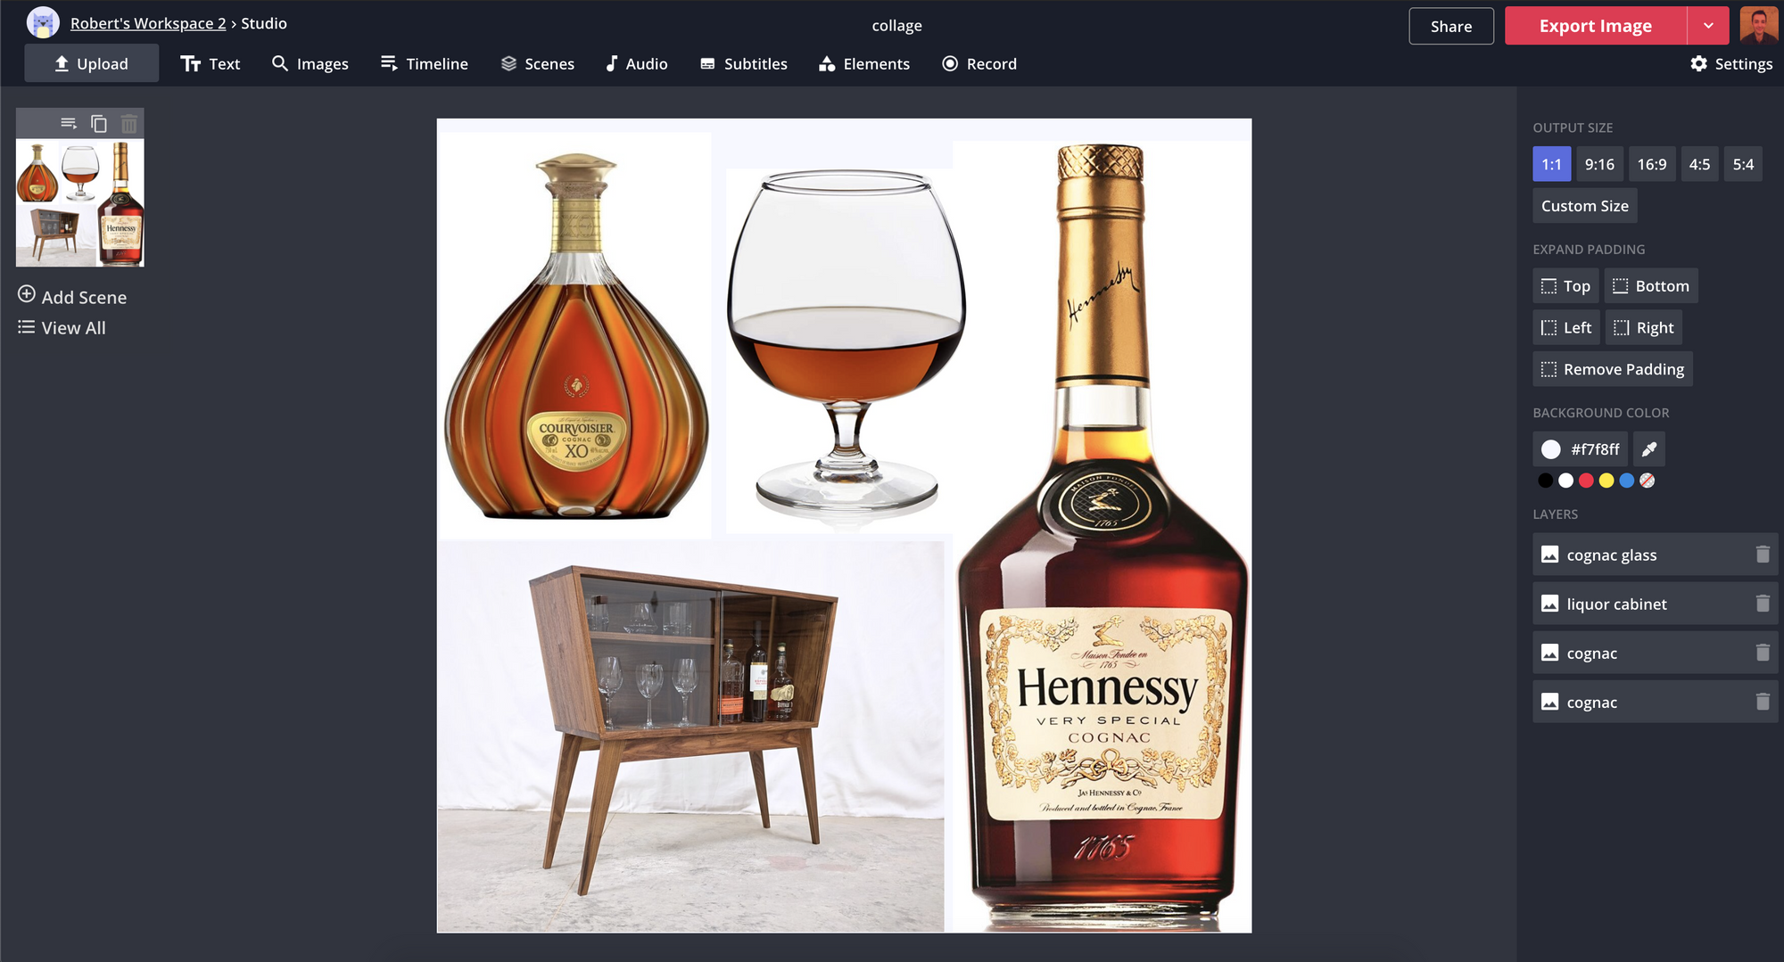Open the Scenes menu
The width and height of the screenshot is (1784, 962).
pyautogui.click(x=538, y=63)
